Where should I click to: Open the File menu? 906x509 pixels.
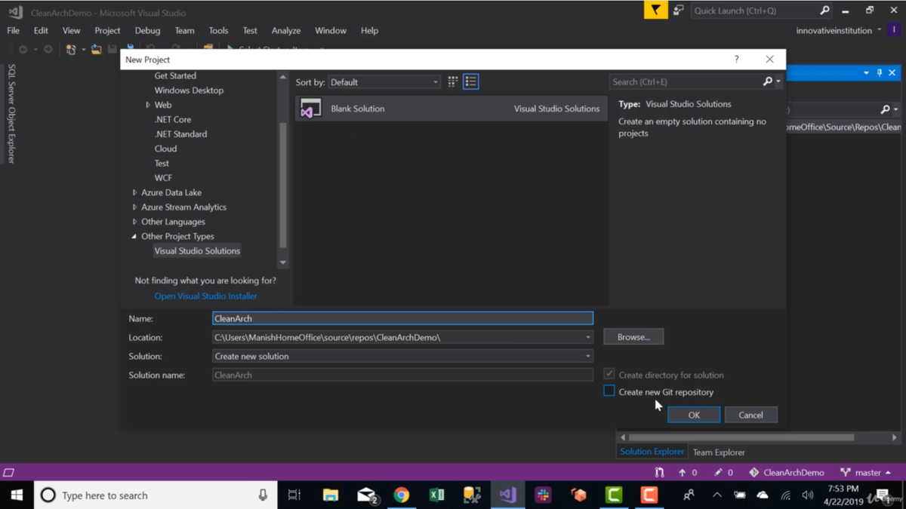(14, 30)
